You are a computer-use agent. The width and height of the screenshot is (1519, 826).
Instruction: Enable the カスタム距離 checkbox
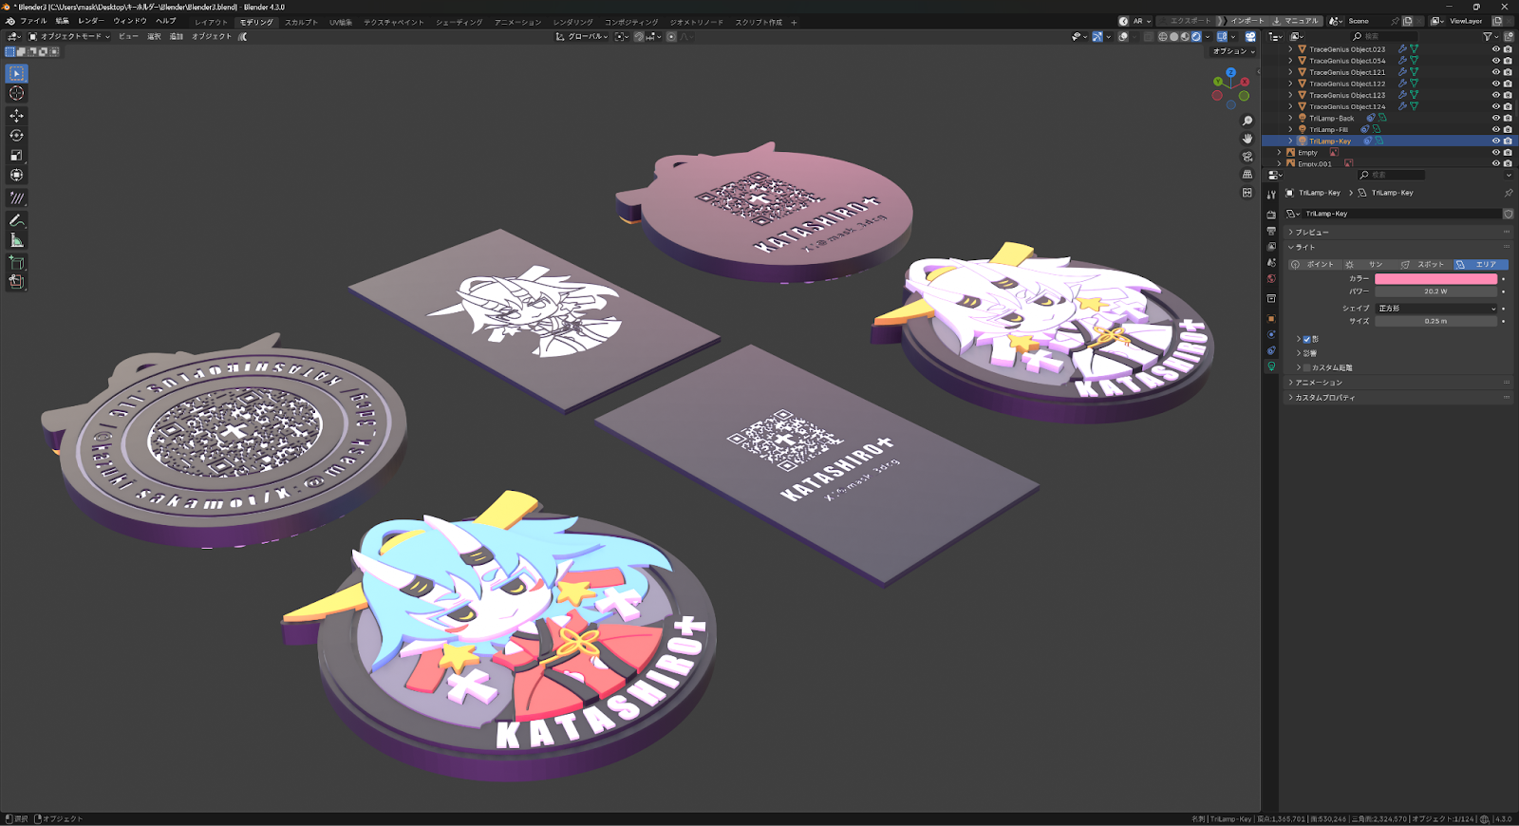[x=1307, y=368]
